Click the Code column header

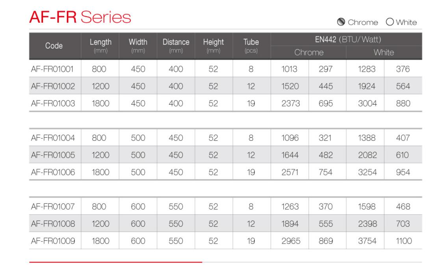(54, 46)
